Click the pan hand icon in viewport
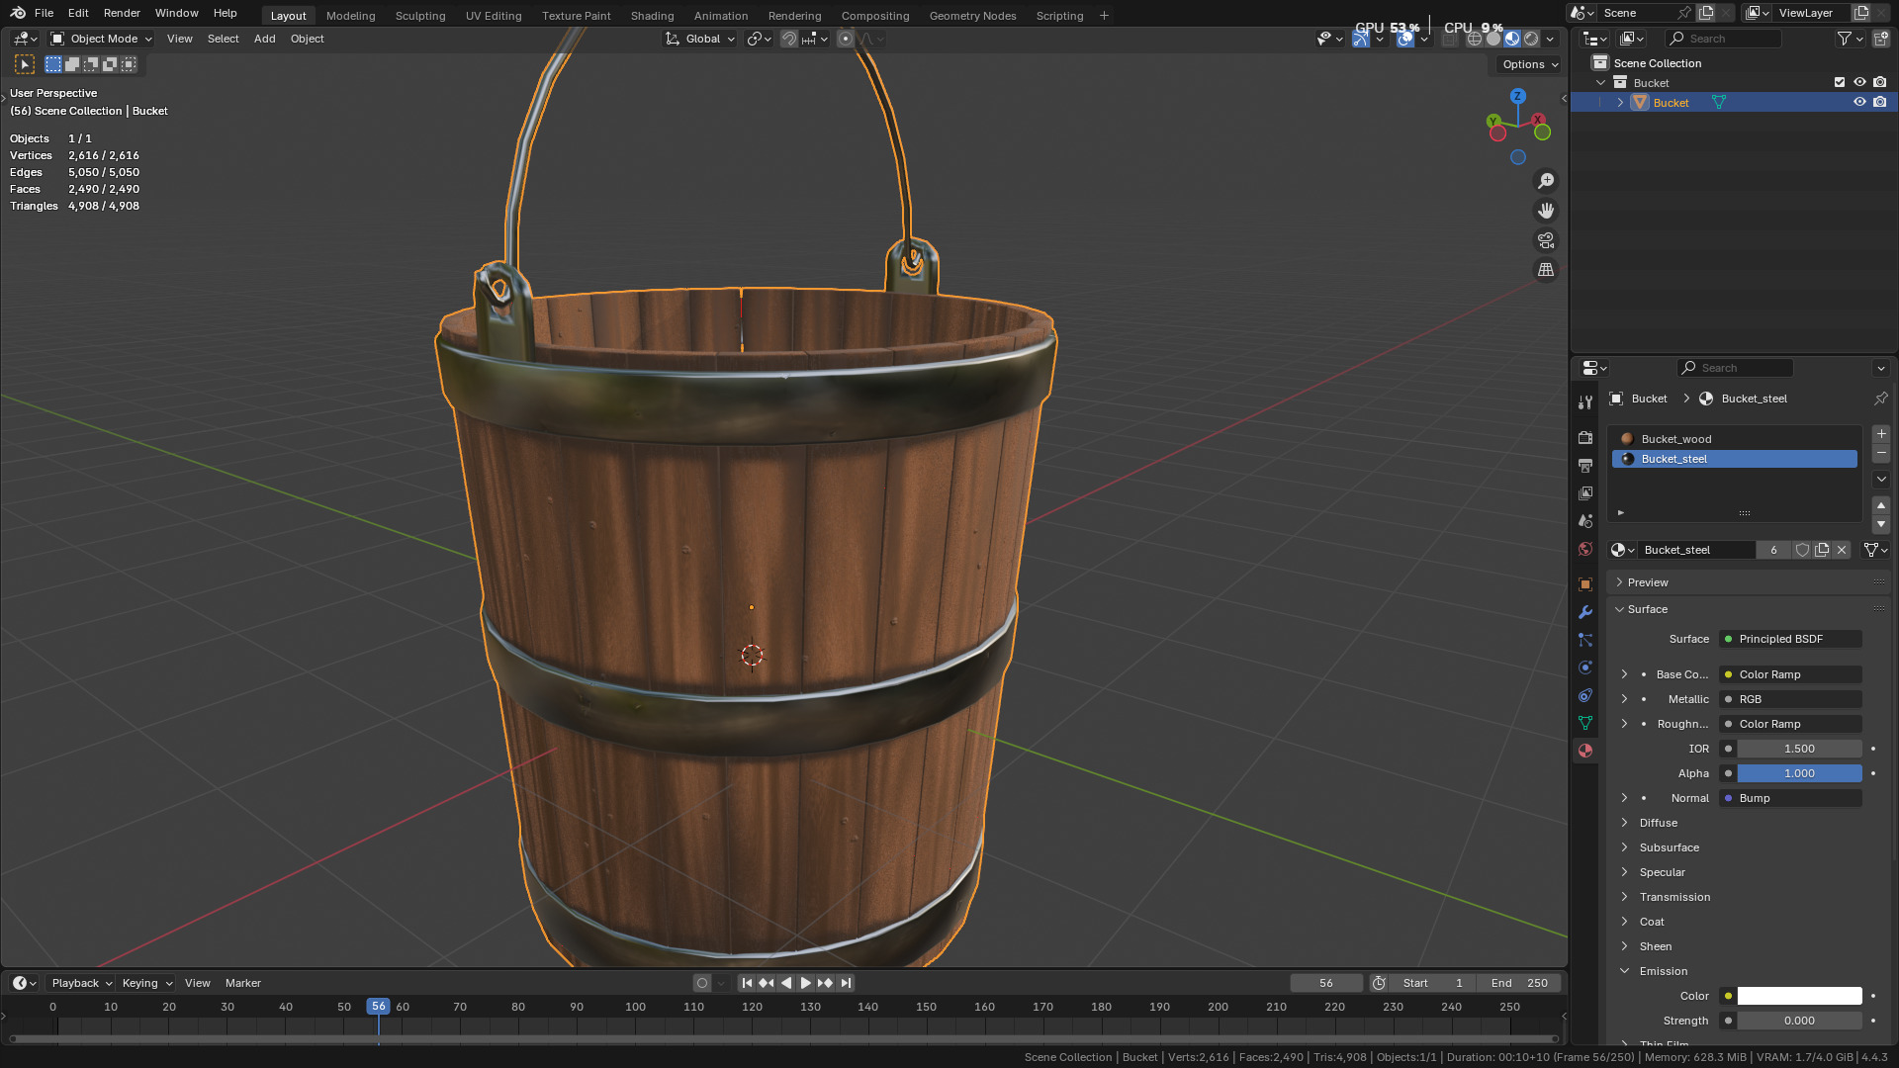The width and height of the screenshot is (1899, 1068). point(1546,211)
